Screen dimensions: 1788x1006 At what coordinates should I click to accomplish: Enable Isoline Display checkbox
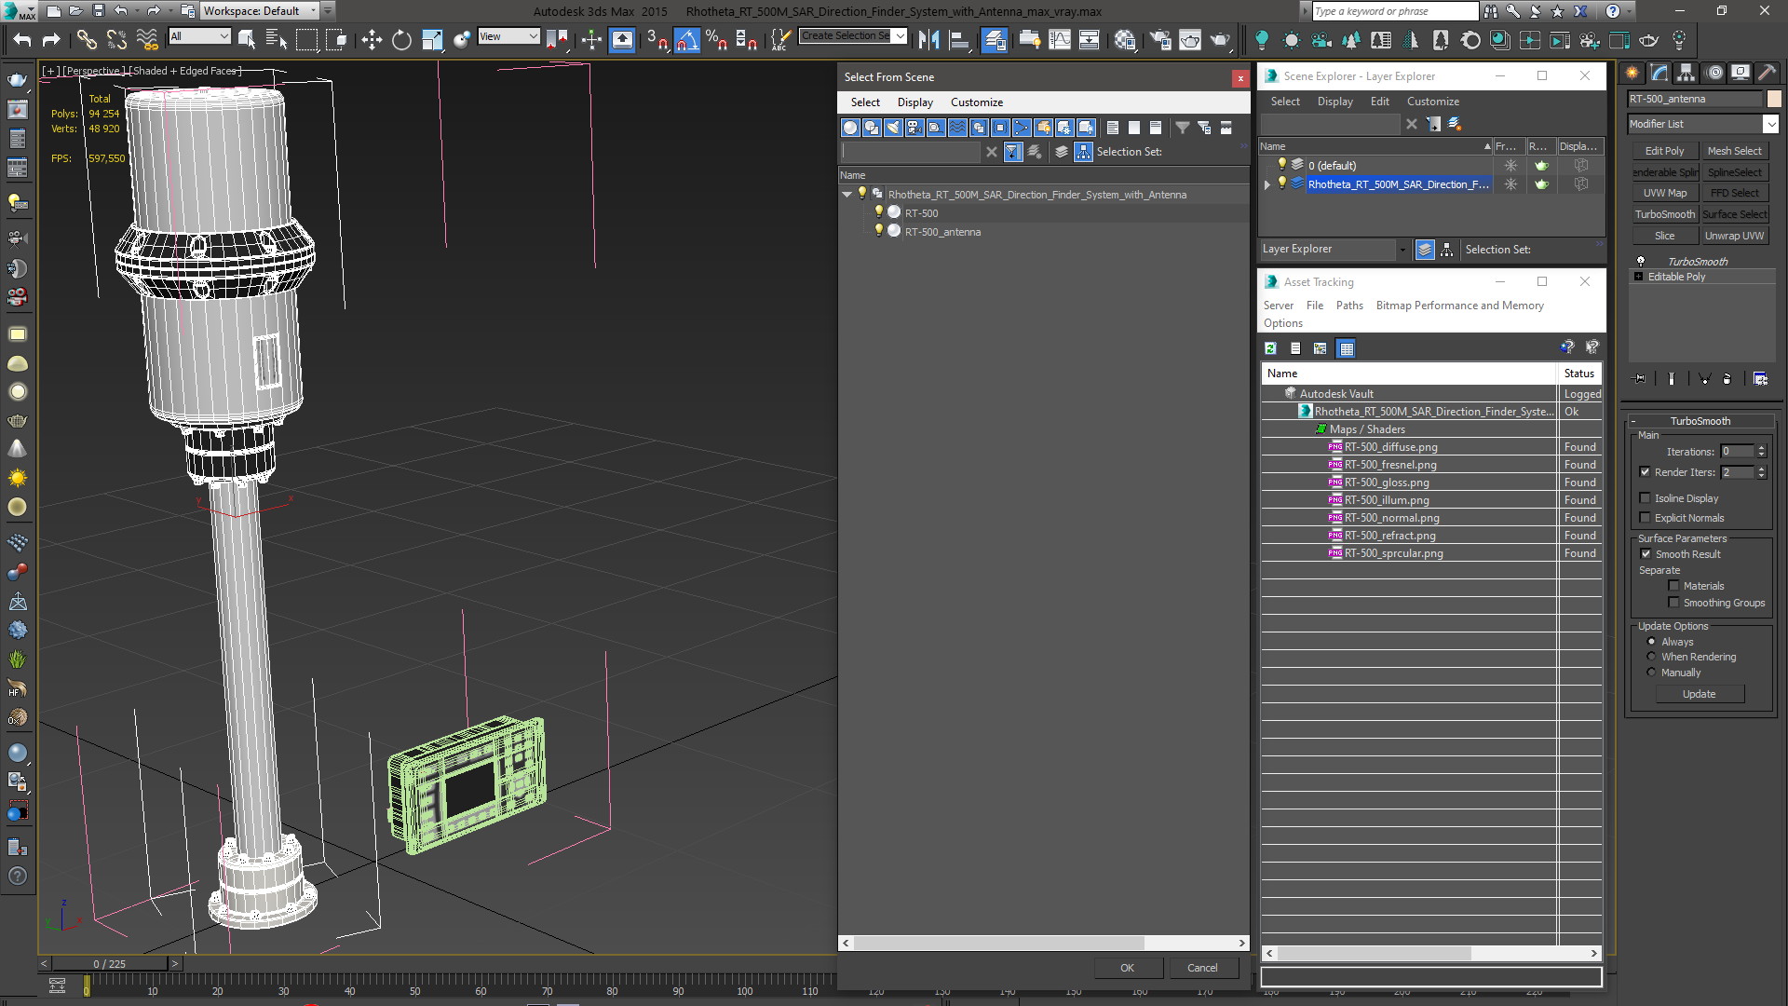1645,498
